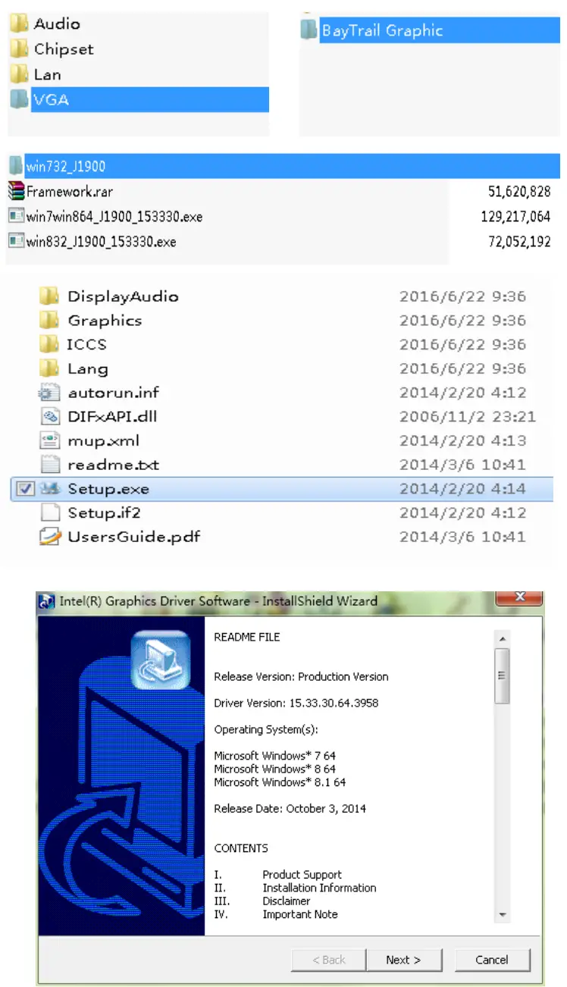This screenshot has width=567, height=987.
Task: Select the ICCS folder name
Action: click(86, 344)
